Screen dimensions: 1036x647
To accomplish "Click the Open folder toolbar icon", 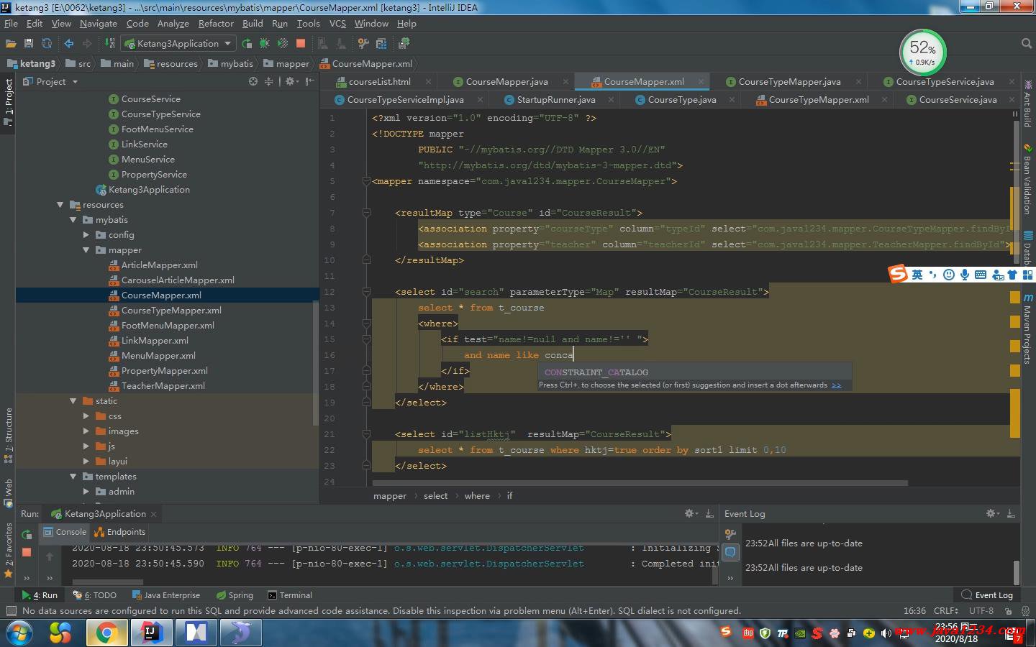I will coord(11,43).
